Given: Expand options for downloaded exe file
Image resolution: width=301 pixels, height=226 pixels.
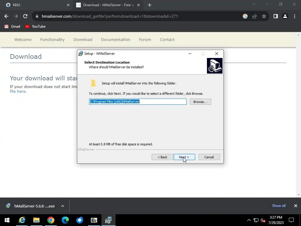Looking at the screenshot, I should pyautogui.click(x=63, y=206).
